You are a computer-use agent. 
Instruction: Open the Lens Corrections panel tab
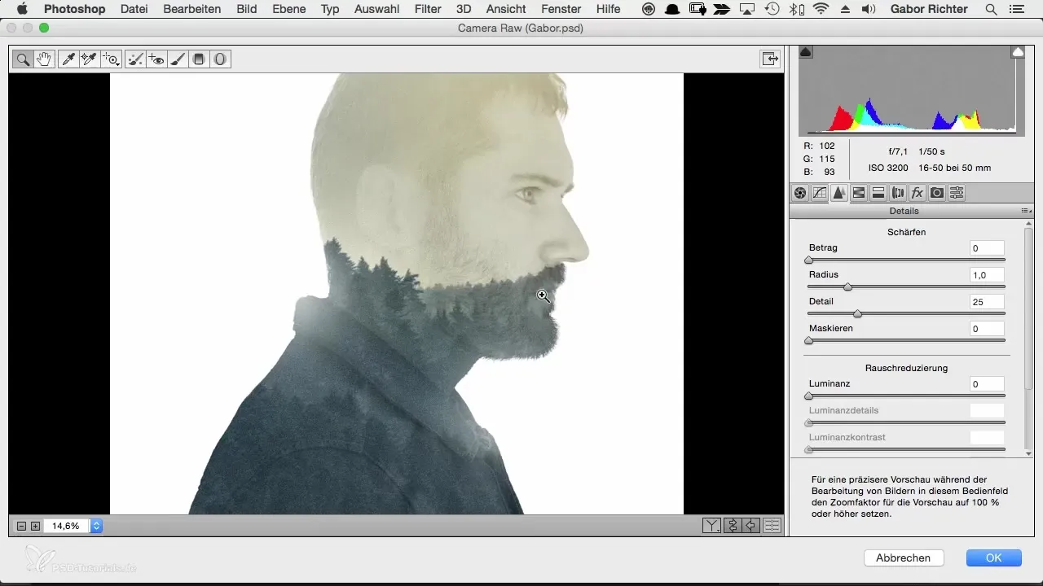coord(898,193)
